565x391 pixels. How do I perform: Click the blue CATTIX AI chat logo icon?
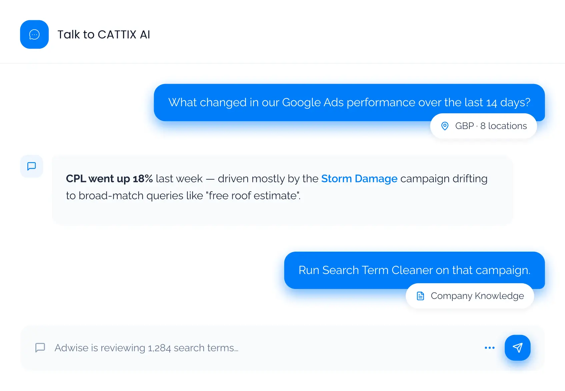coord(34,34)
